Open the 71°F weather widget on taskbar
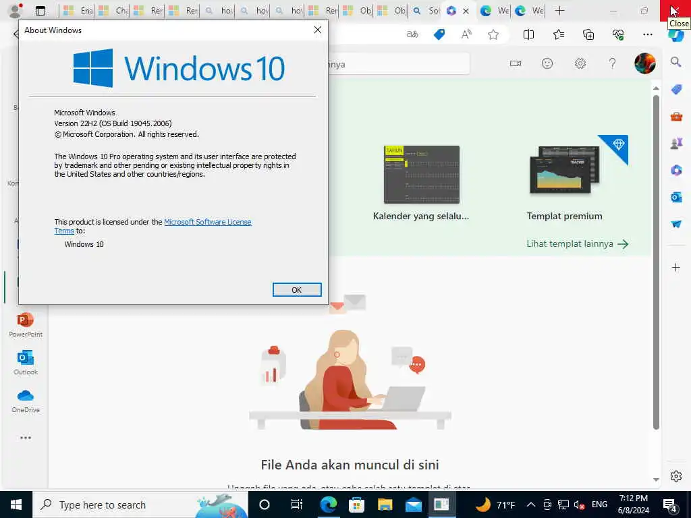Image resolution: width=691 pixels, height=518 pixels. [x=494, y=505]
